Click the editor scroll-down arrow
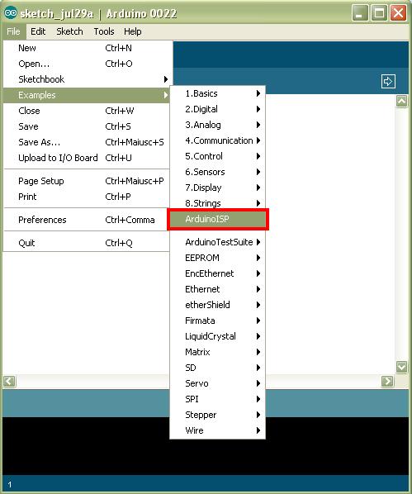This screenshot has height=494, width=412. point(401,367)
